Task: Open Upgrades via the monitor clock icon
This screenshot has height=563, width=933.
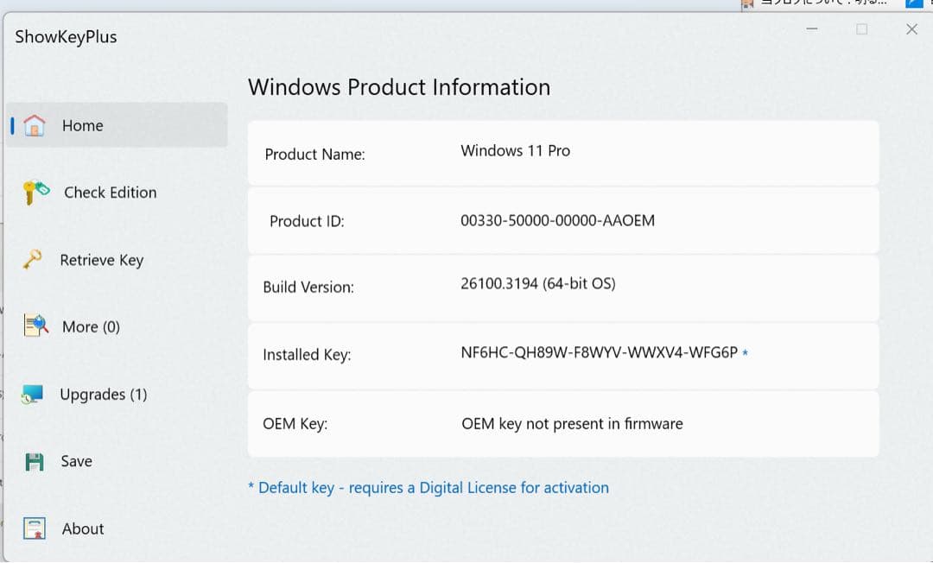Action: (x=33, y=394)
